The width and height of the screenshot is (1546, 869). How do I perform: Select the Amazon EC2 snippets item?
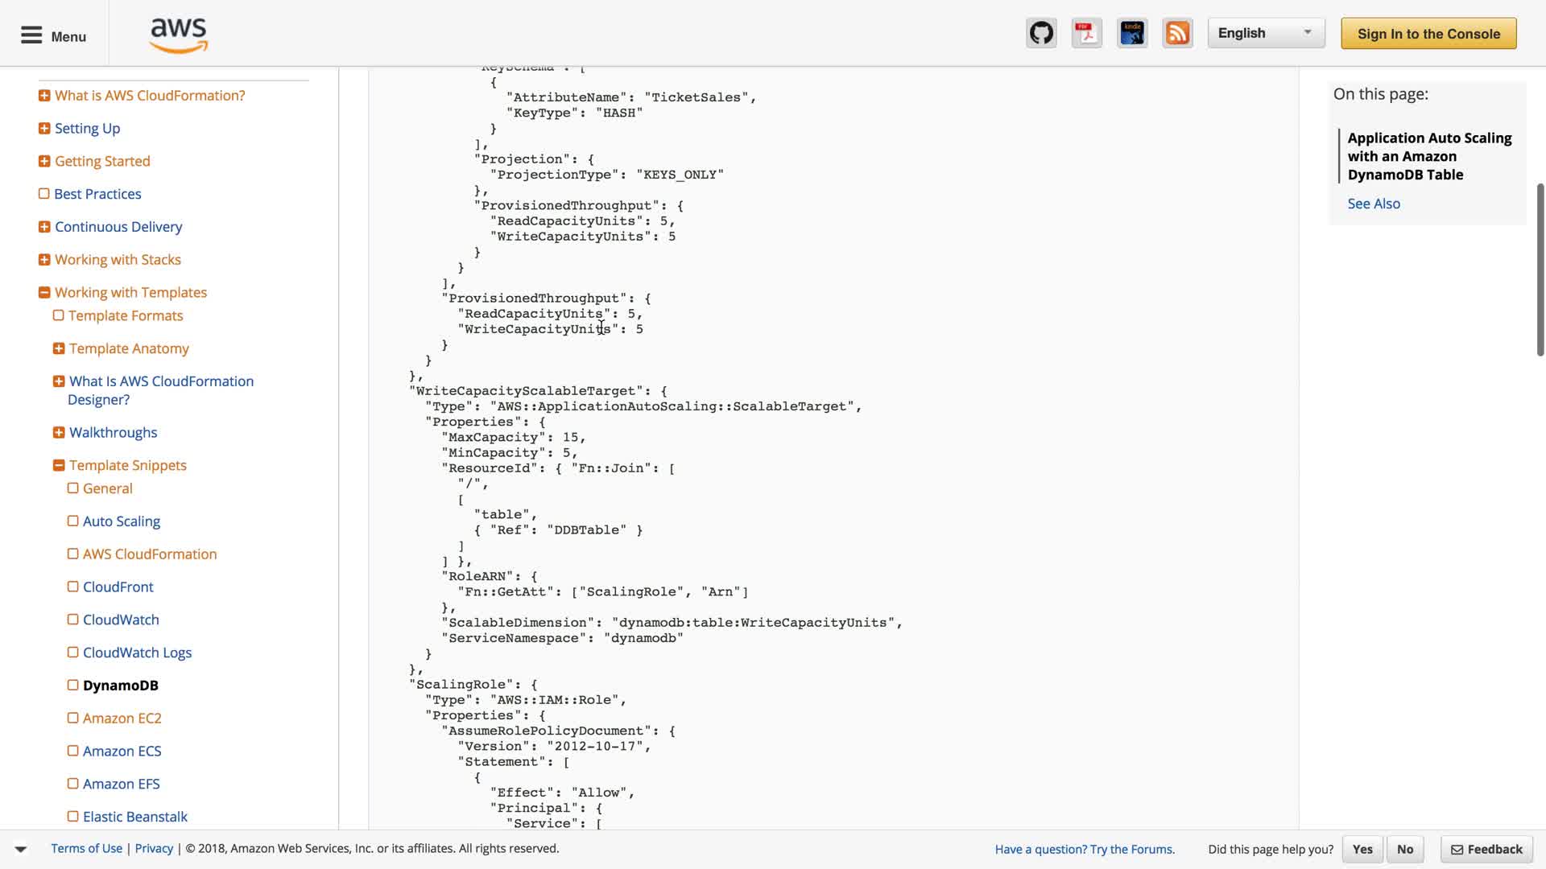[122, 718]
